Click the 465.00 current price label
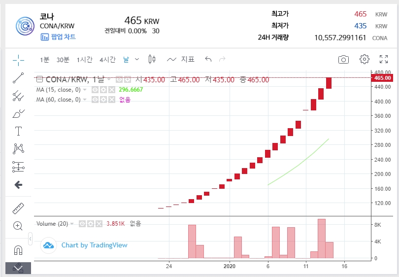Screen dimensions: 399x277 point(382,78)
